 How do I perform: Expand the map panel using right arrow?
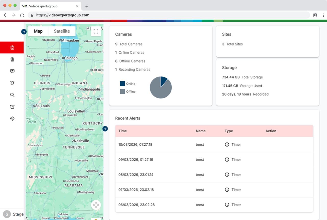(x=105, y=129)
